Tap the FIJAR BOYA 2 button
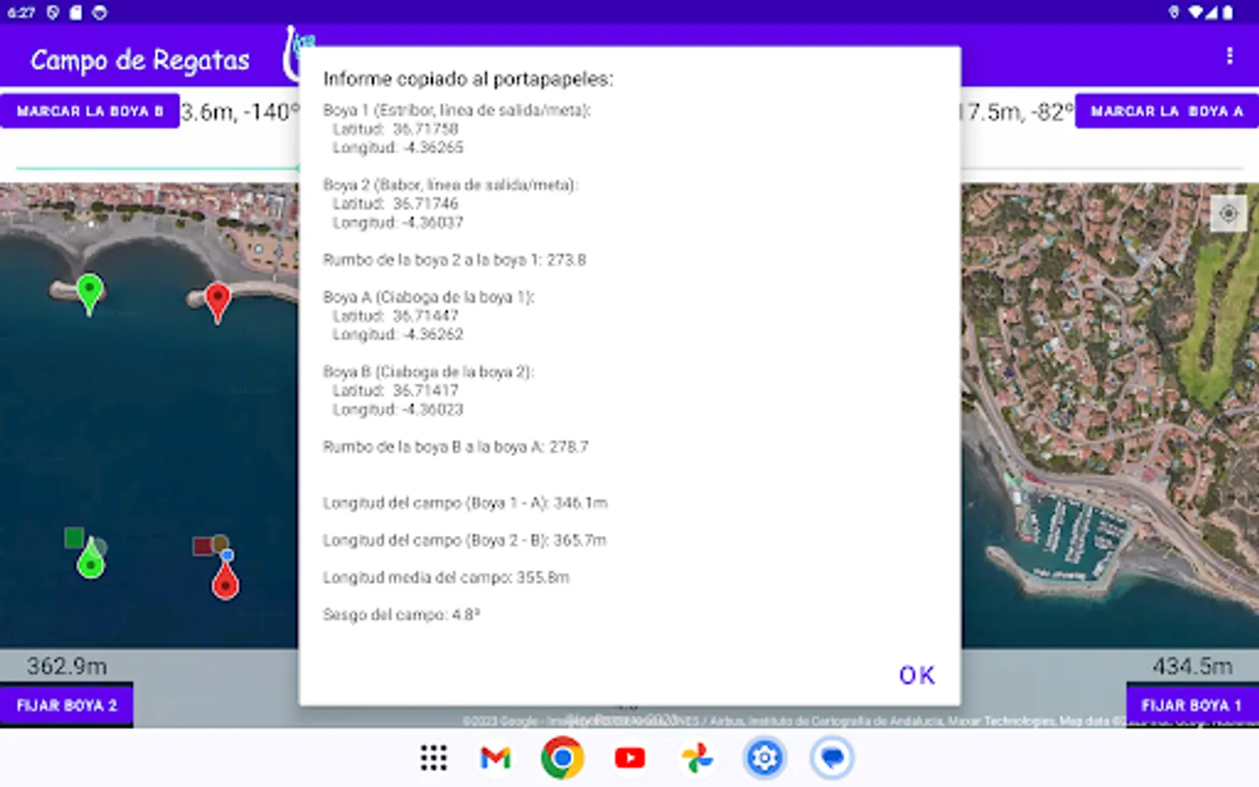The height and width of the screenshot is (787, 1259). click(66, 705)
